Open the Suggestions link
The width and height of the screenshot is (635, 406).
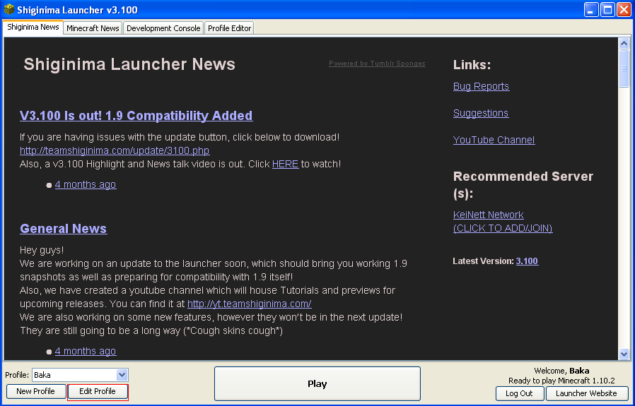[481, 113]
